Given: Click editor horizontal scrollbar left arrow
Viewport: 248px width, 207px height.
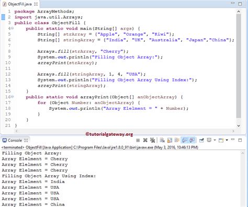Looking at the screenshot, I should (x=17, y=131).
